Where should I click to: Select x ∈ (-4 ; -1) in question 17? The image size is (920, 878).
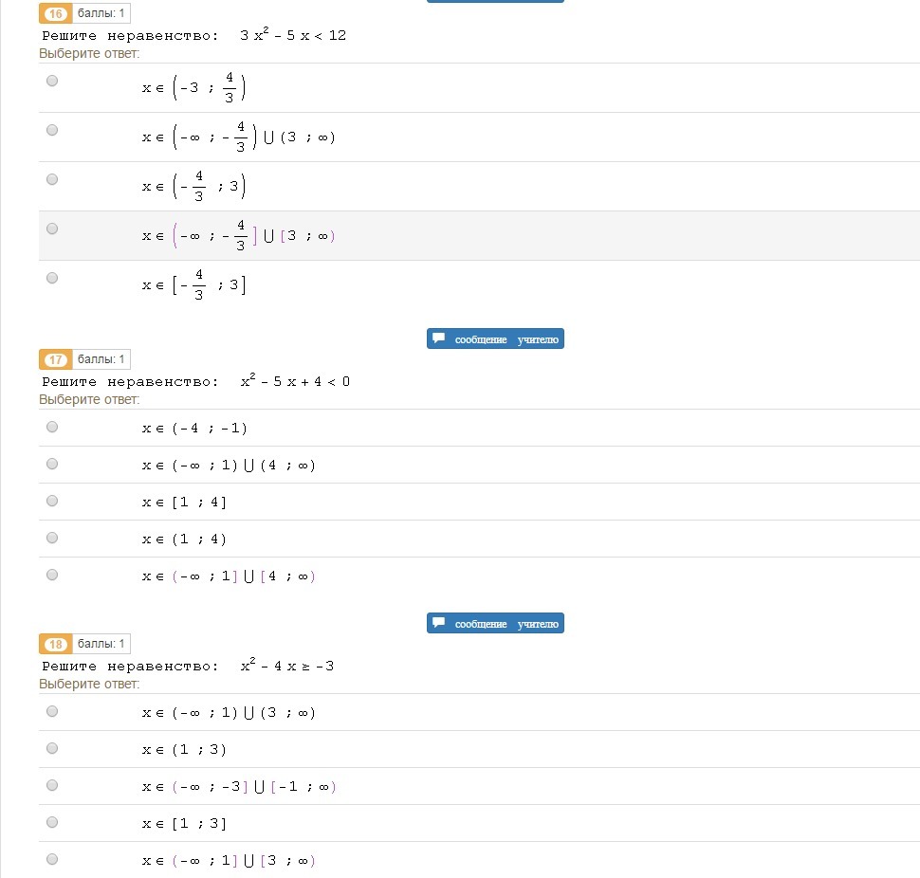click(x=52, y=427)
